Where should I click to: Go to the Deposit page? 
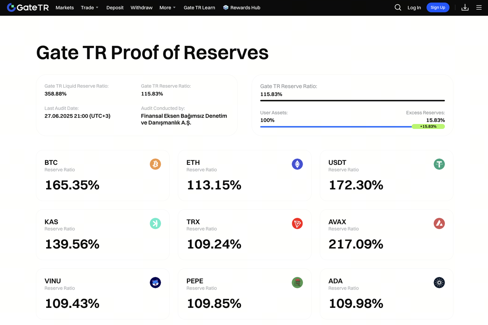coord(115,8)
